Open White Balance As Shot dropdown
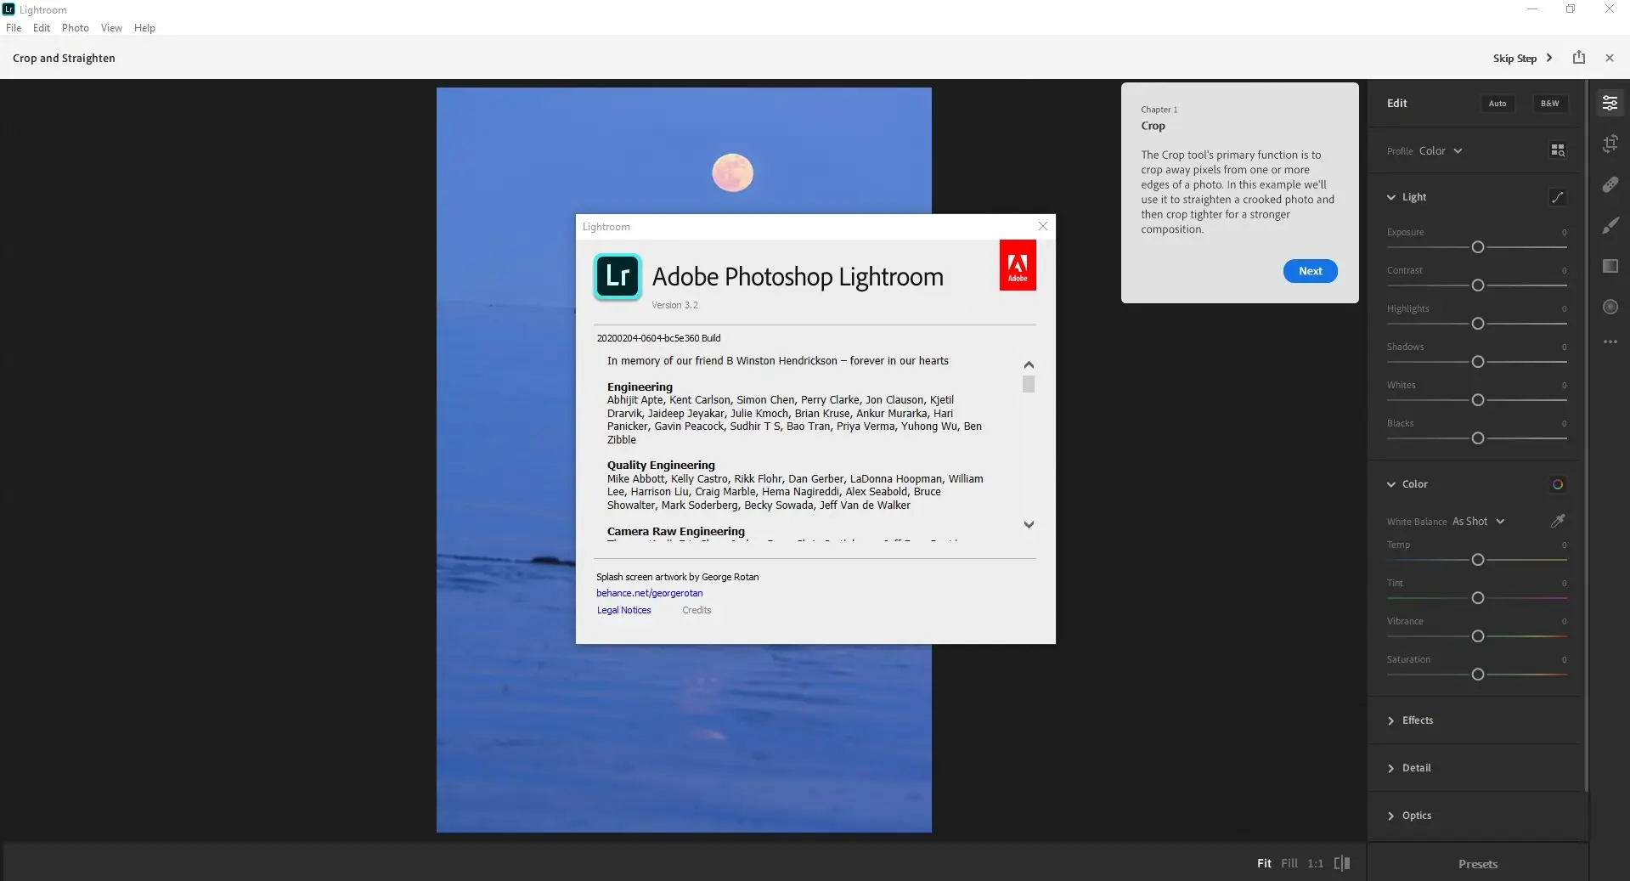The image size is (1630, 881). point(1478,521)
